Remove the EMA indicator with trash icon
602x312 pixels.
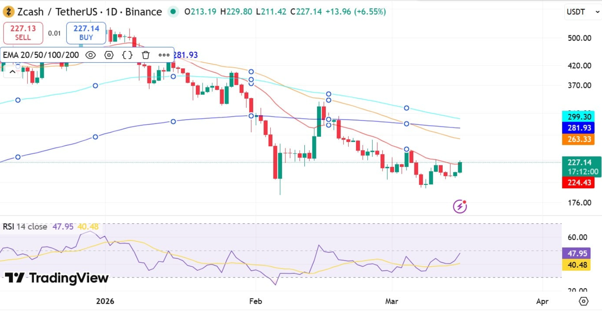(x=146, y=55)
